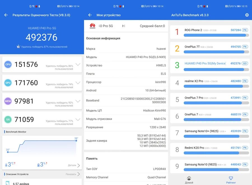Tap the total score 492376
This screenshot has width=252, height=185.
(x=41, y=37)
